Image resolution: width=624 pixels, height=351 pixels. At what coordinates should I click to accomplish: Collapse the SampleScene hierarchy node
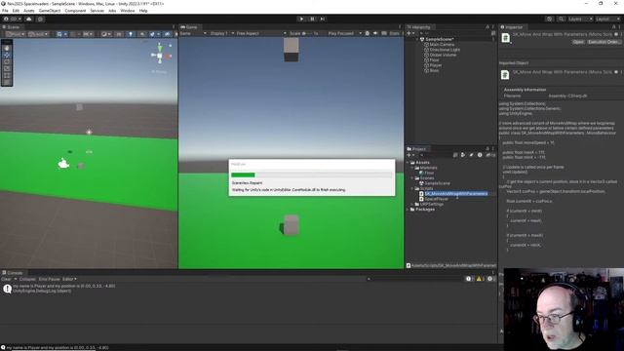point(417,39)
